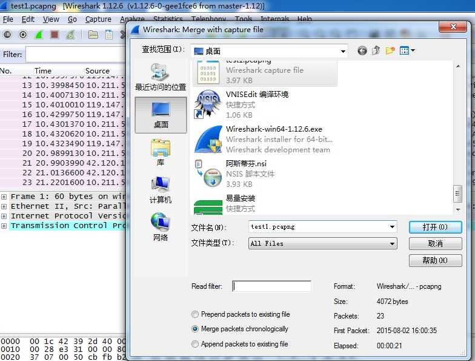Expand Internet Protocol Version row

(x=4, y=216)
